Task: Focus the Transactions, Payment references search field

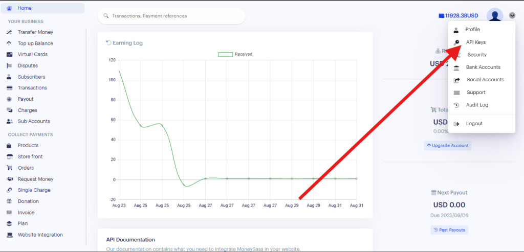Action: (174, 16)
